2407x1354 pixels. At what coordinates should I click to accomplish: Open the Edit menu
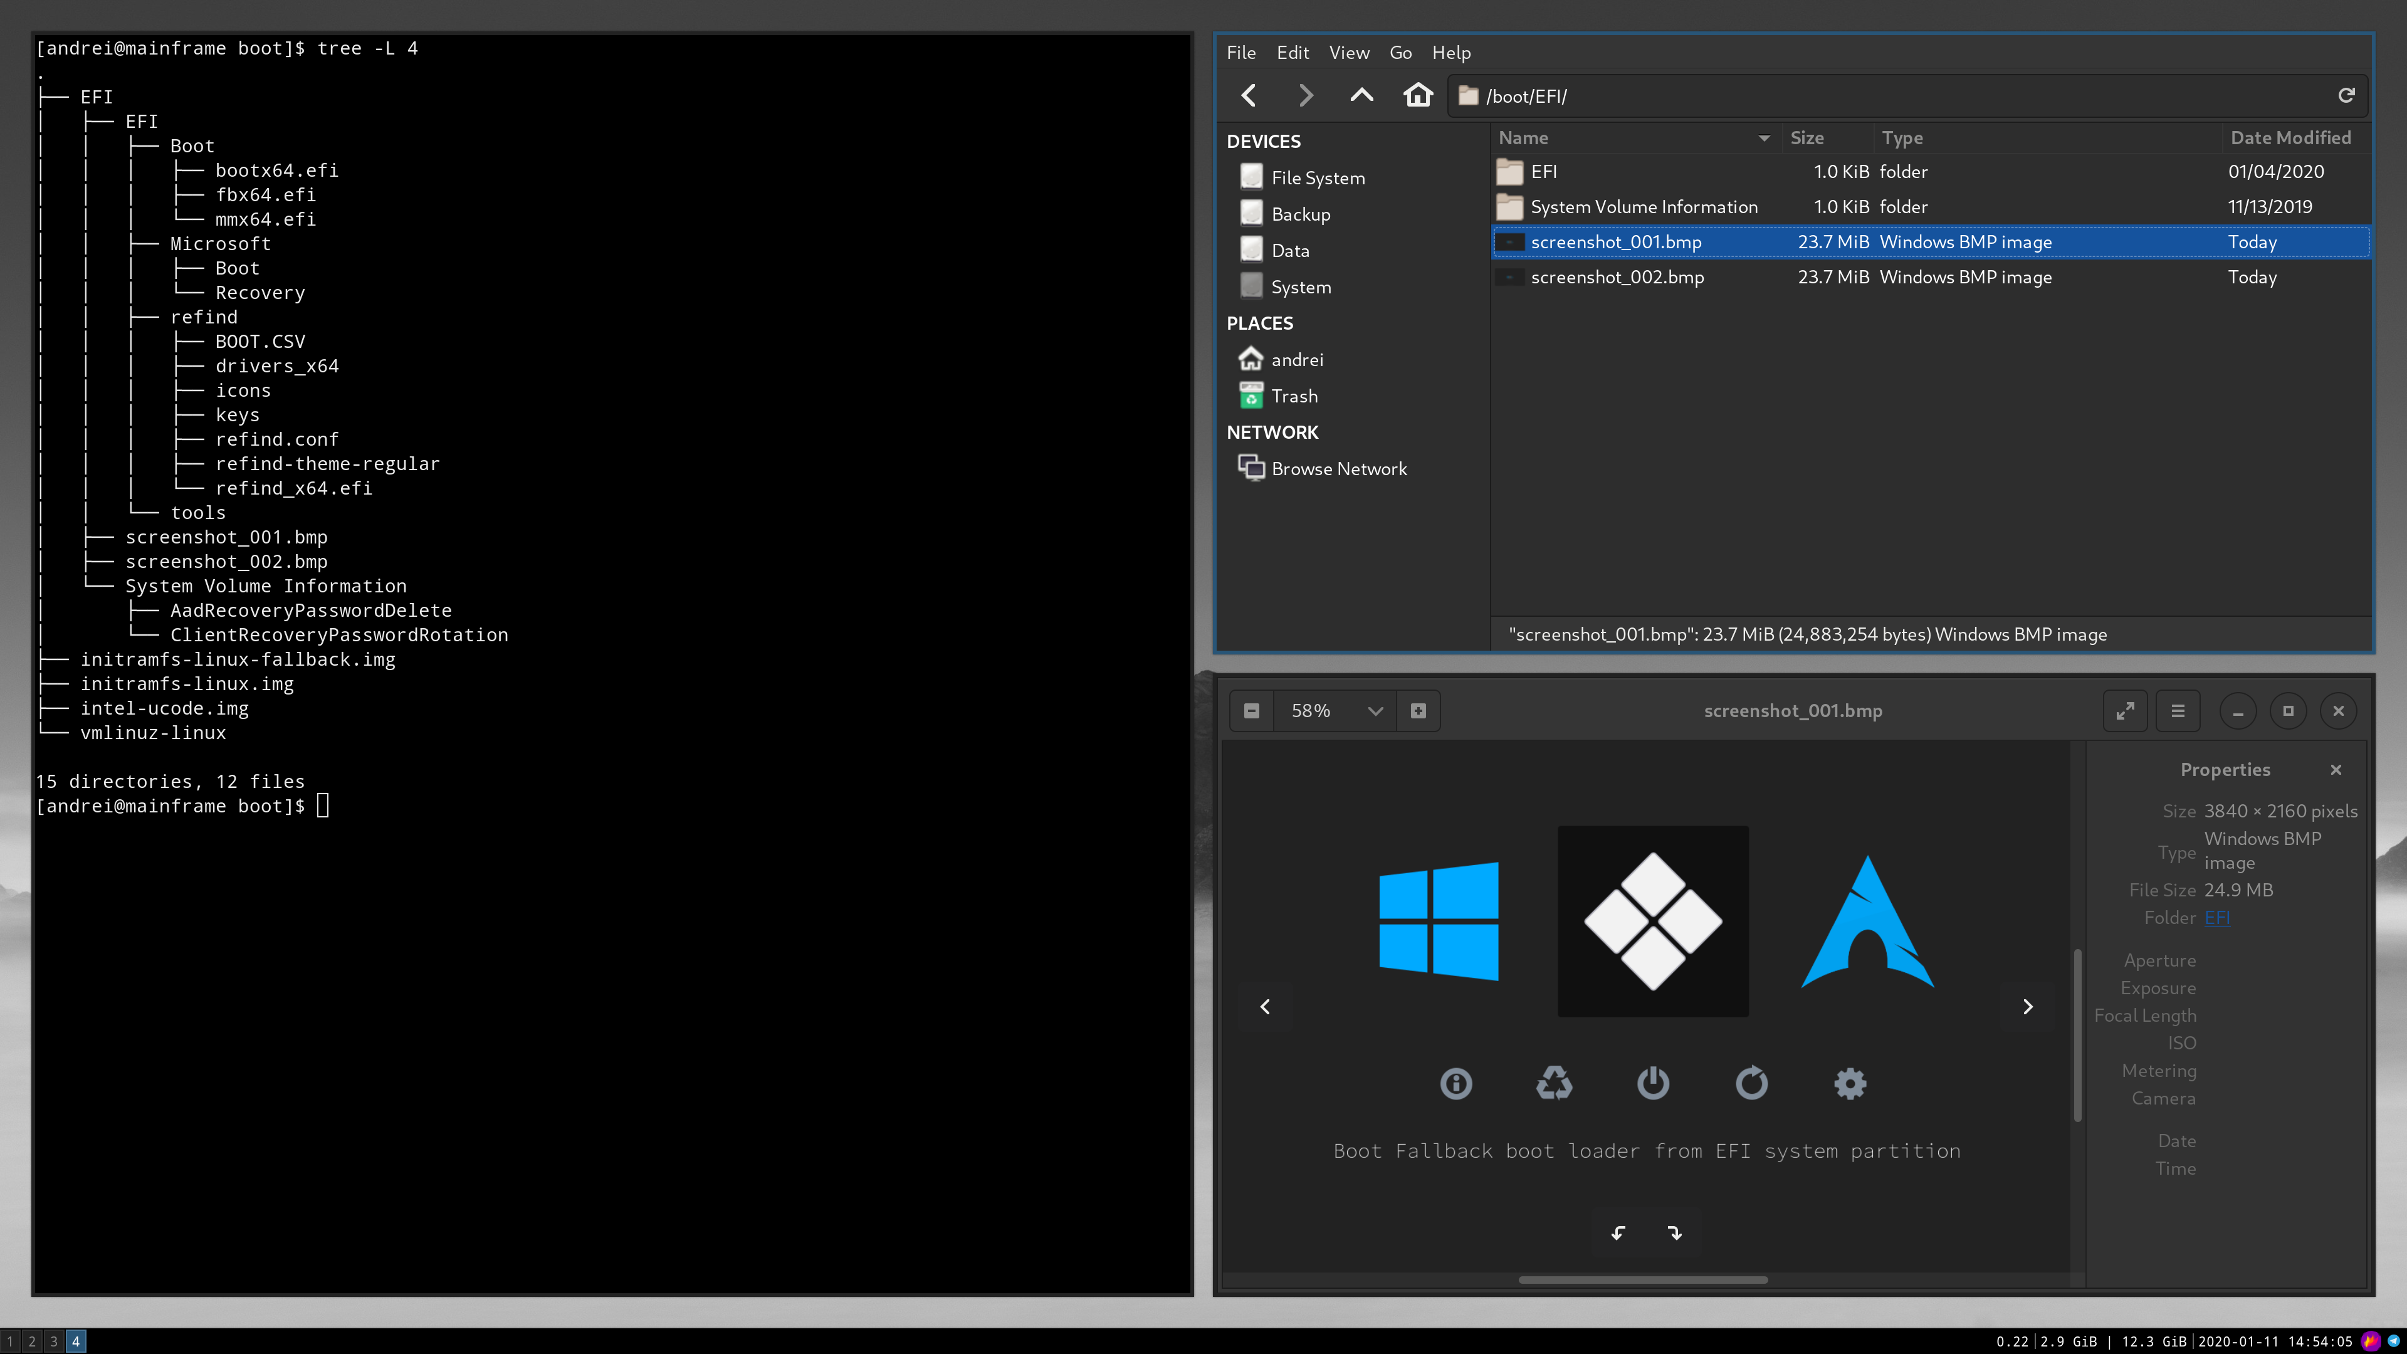tap(1293, 52)
